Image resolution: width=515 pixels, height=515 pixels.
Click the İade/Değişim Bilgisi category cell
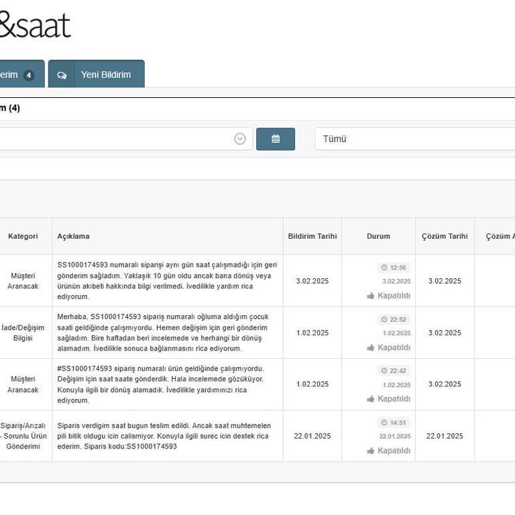(23, 333)
